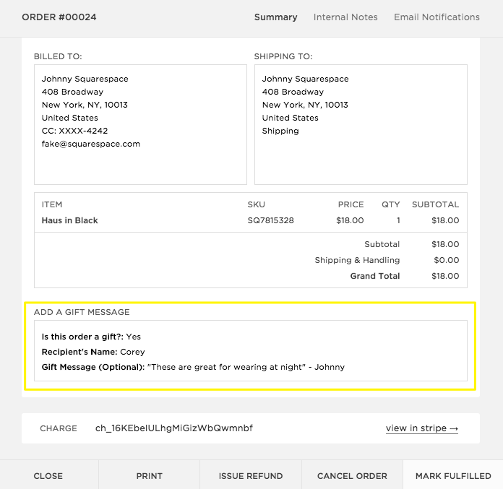
Task: Click the 408 Broadway line under Billed To
Action: [72, 92]
